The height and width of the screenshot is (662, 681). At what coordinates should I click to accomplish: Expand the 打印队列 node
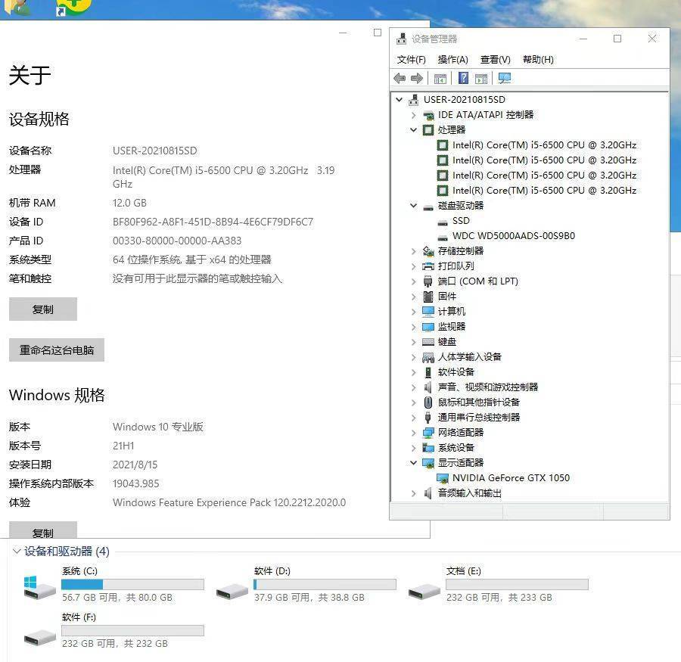[x=413, y=266]
